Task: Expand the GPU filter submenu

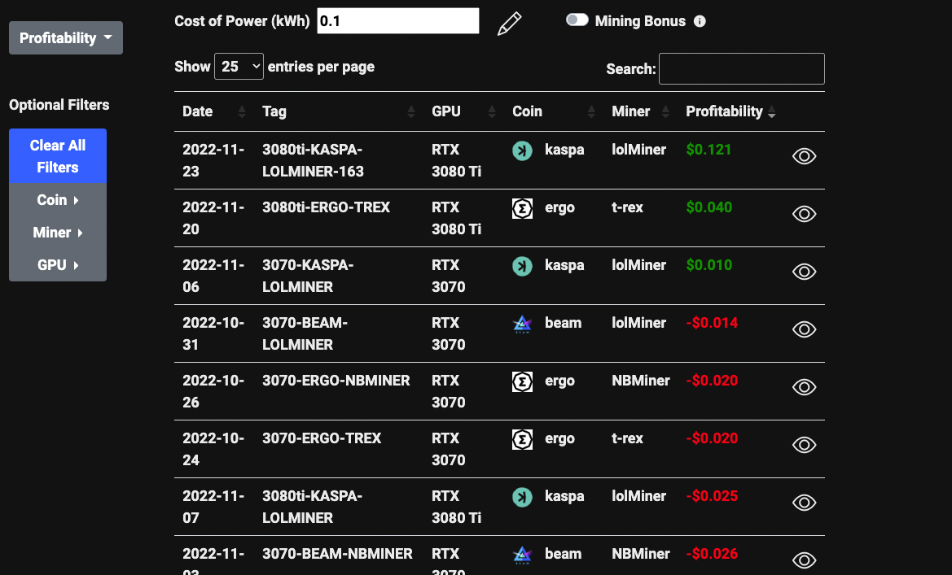Action: pyautogui.click(x=58, y=265)
